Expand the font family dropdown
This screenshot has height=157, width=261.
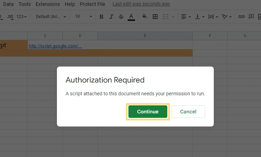[x=50, y=17]
